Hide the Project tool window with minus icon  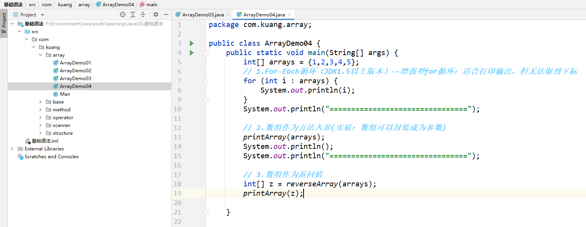(x=166, y=14)
